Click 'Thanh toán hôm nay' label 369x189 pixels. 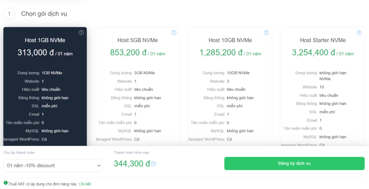tap(131, 153)
